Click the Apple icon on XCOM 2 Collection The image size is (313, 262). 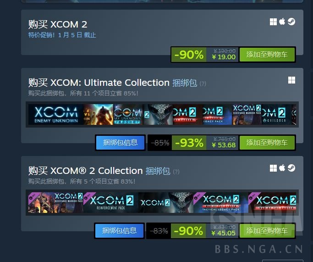282,168
